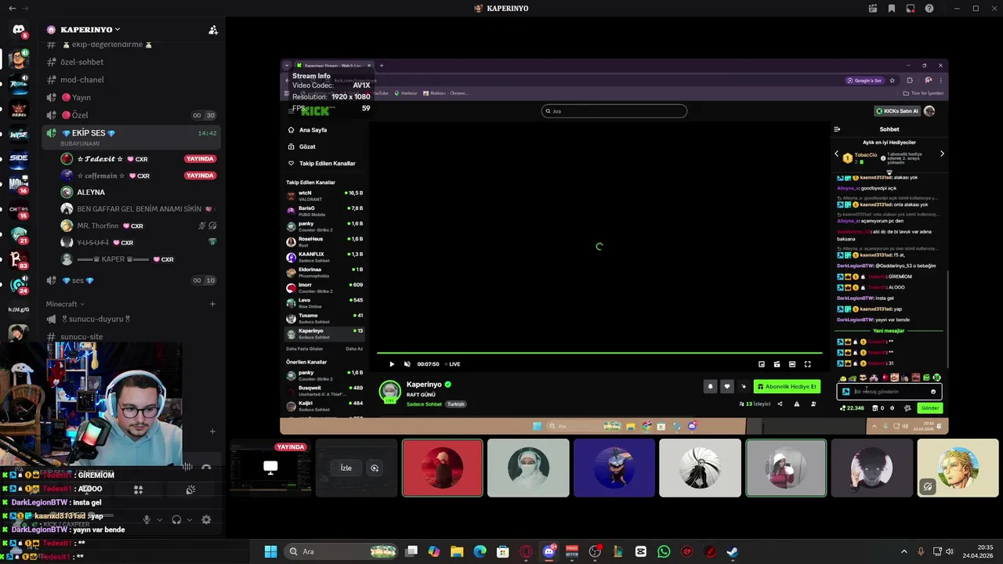Open headphone output options arrow
Screen dimensions: 1003x564
(x=190, y=519)
